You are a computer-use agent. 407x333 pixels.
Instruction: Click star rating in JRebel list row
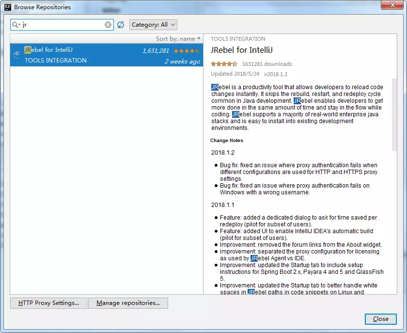[187, 51]
